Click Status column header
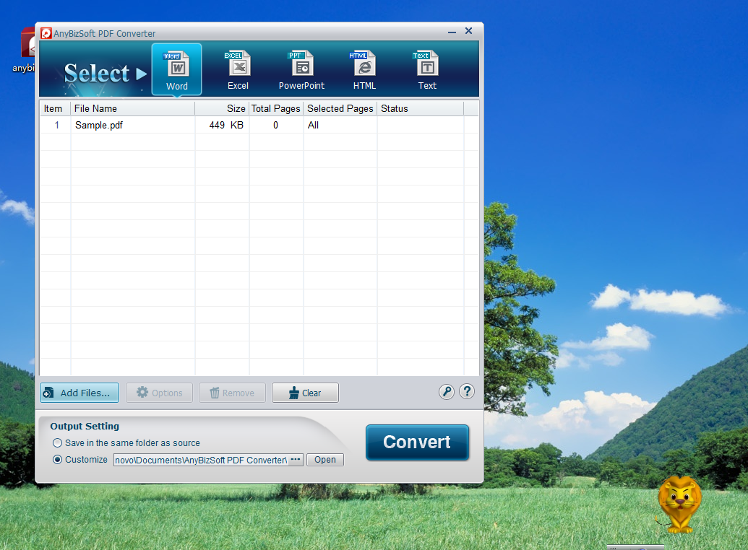Screen dimensions: 748x550 coord(421,109)
